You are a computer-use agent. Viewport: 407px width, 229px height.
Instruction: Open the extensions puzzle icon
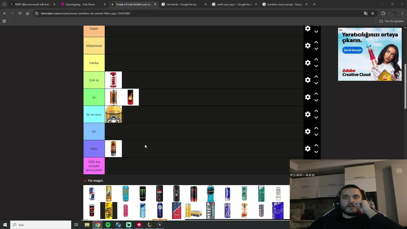point(383,13)
